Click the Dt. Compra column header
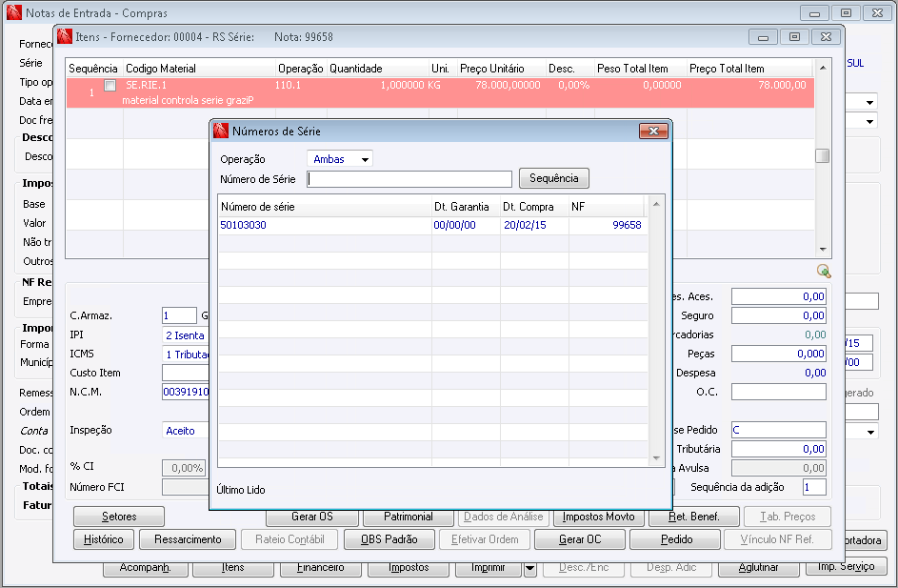The width and height of the screenshot is (898, 588). (x=534, y=207)
